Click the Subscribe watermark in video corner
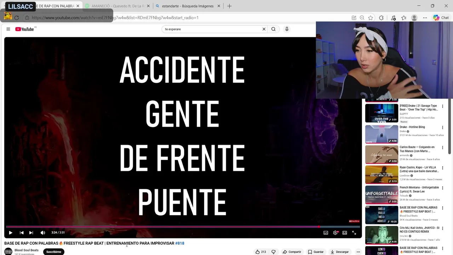The image size is (453, 255). (x=354, y=221)
